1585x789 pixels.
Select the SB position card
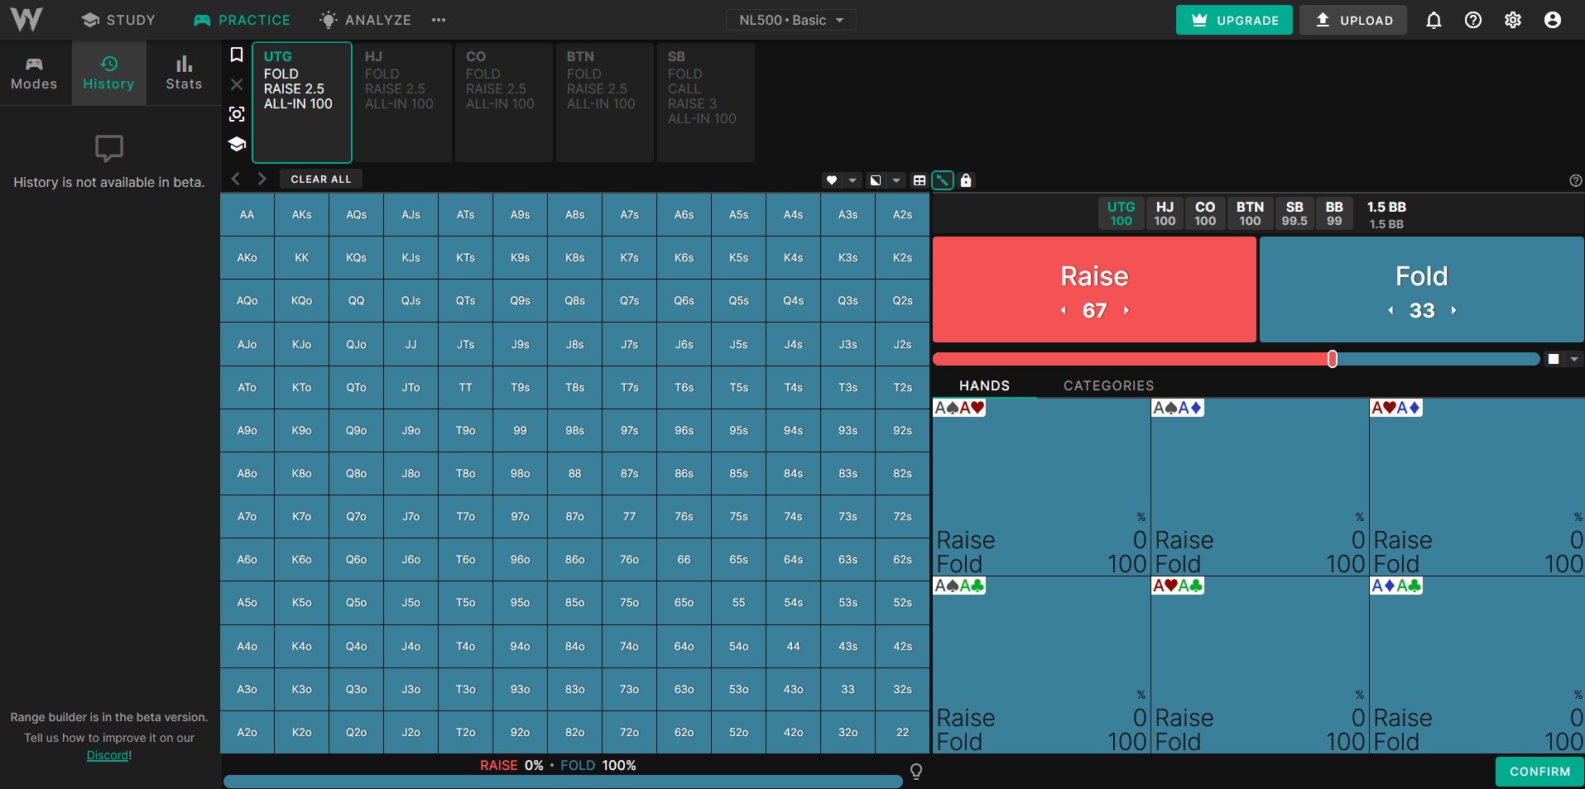(x=706, y=103)
